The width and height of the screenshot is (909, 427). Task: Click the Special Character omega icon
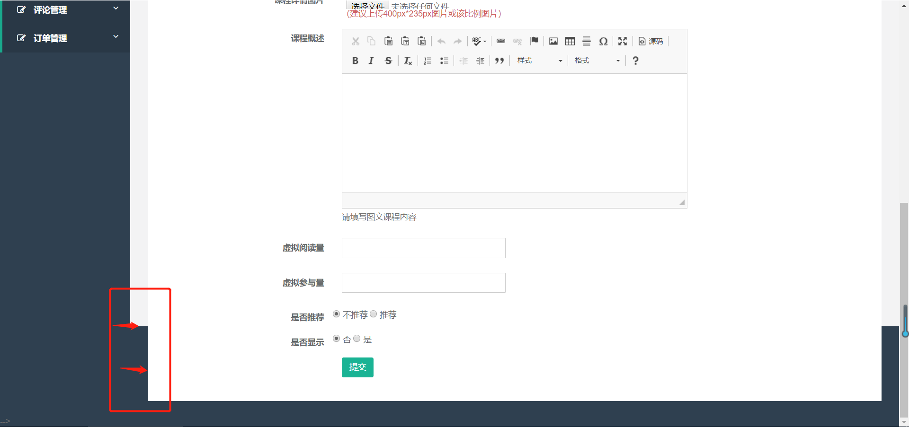(603, 41)
